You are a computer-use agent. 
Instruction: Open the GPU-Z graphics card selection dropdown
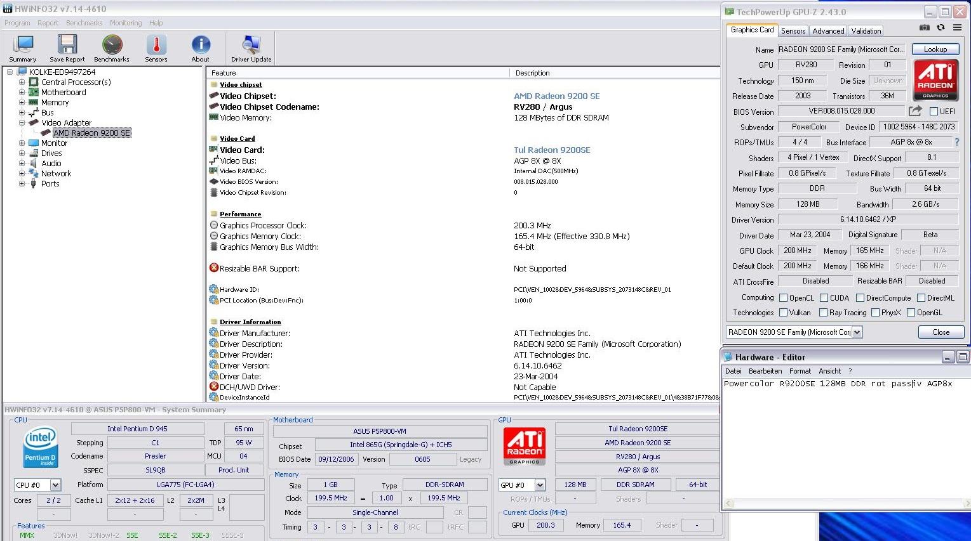pyautogui.click(x=857, y=332)
